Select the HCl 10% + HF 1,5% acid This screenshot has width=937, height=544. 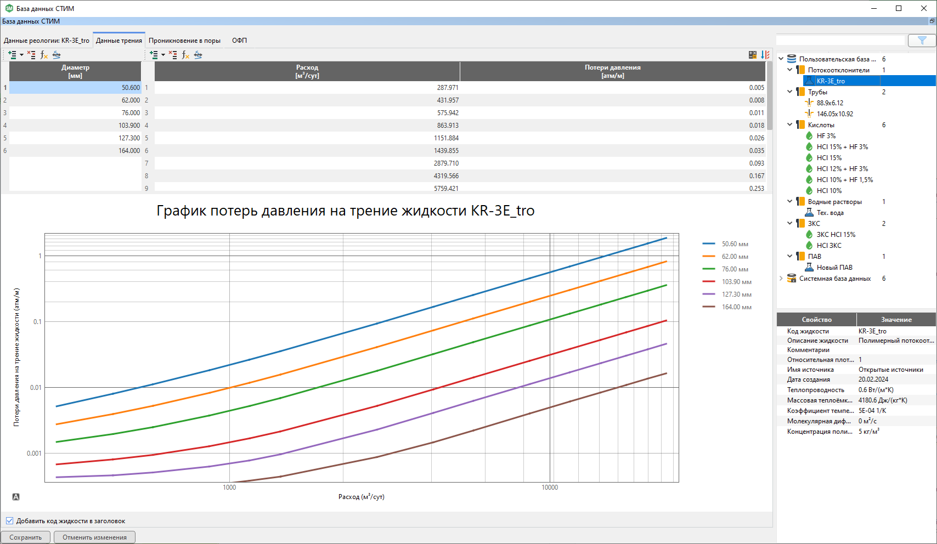pyautogui.click(x=845, y=179)
